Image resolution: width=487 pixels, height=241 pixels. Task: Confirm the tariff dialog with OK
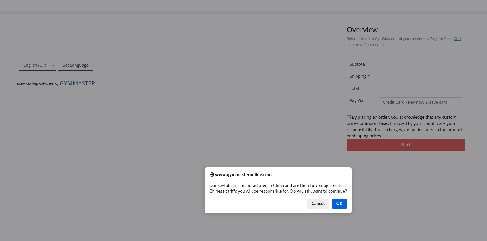pos(339,204)
